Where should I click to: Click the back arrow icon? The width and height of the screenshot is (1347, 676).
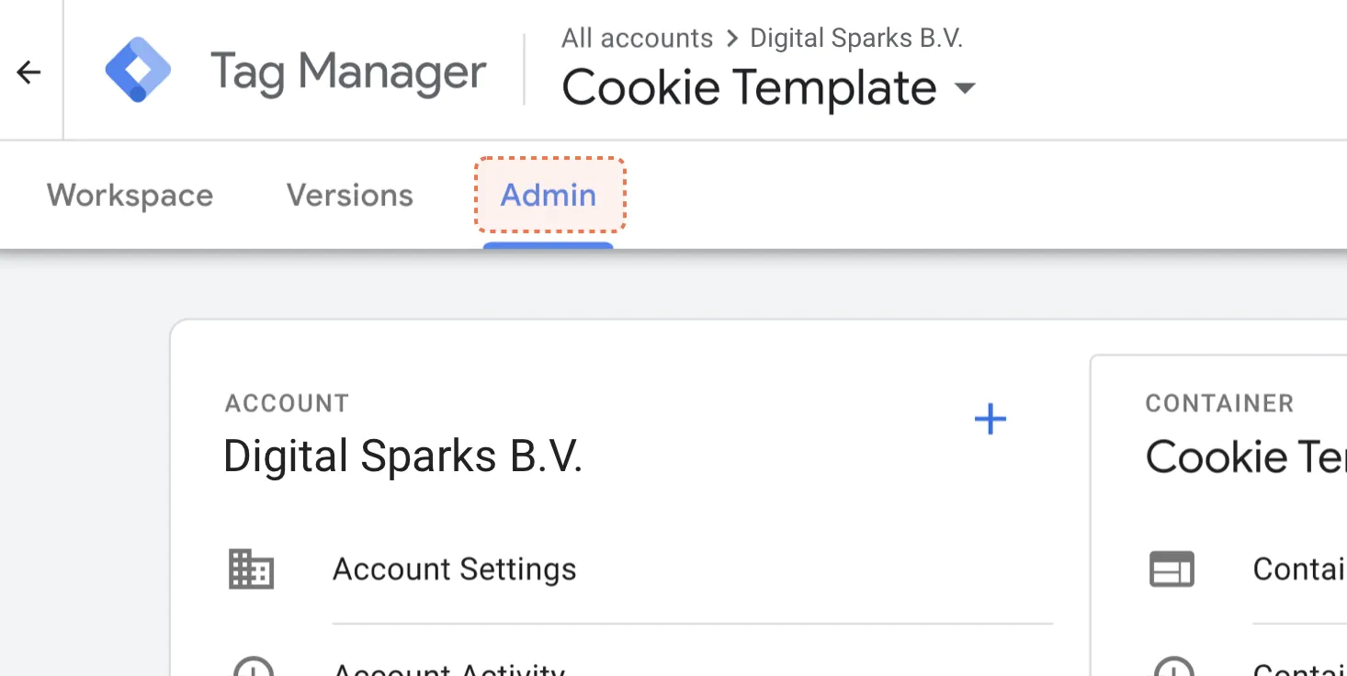click(x=29, y=73)
